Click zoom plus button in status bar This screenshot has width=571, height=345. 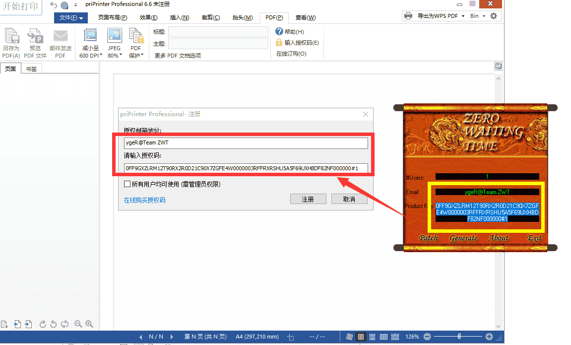point(489,337)
